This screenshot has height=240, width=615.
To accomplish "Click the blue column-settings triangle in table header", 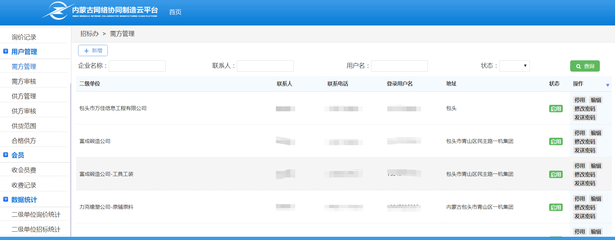I will coord(608,85).
